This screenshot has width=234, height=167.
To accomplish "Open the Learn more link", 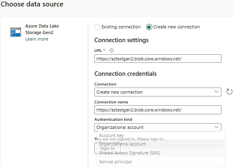I will tap(37, 39).
